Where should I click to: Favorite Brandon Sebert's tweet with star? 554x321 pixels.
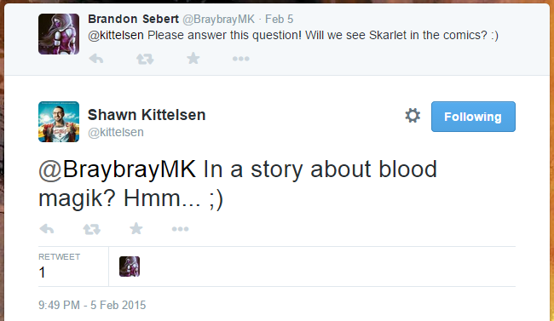(193, 58)
